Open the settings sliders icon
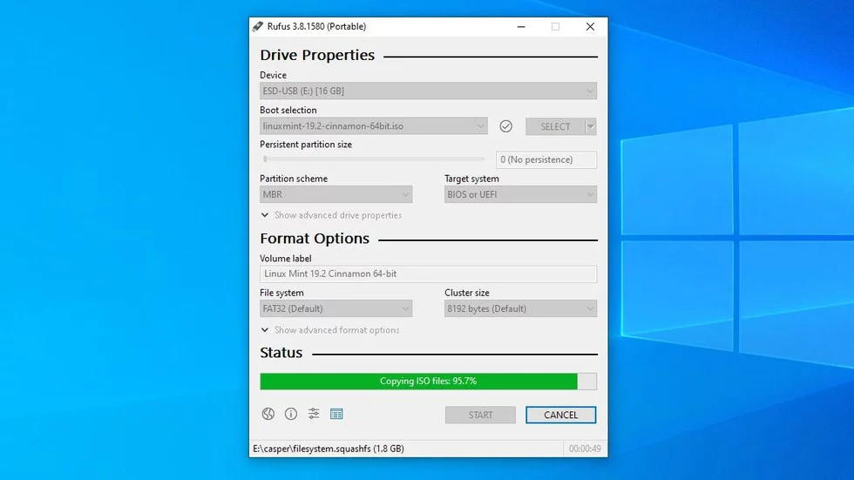 pos(314,414)
